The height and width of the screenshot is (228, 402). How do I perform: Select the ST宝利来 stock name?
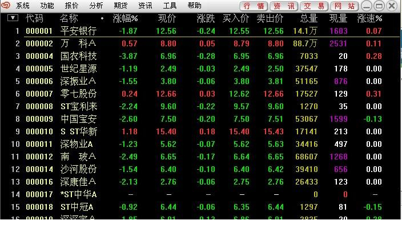point(79,106)
